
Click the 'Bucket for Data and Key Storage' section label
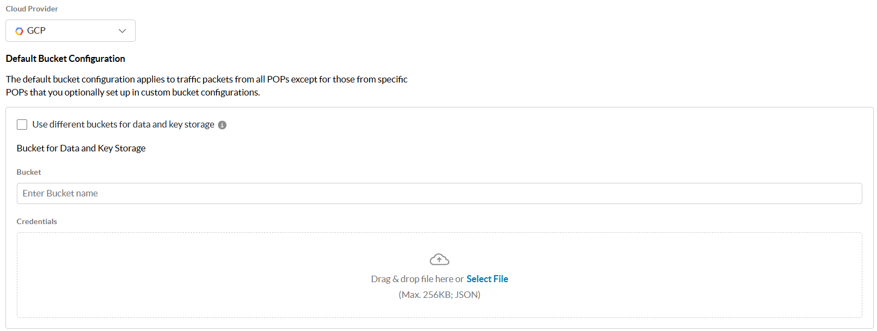point(80,148)
